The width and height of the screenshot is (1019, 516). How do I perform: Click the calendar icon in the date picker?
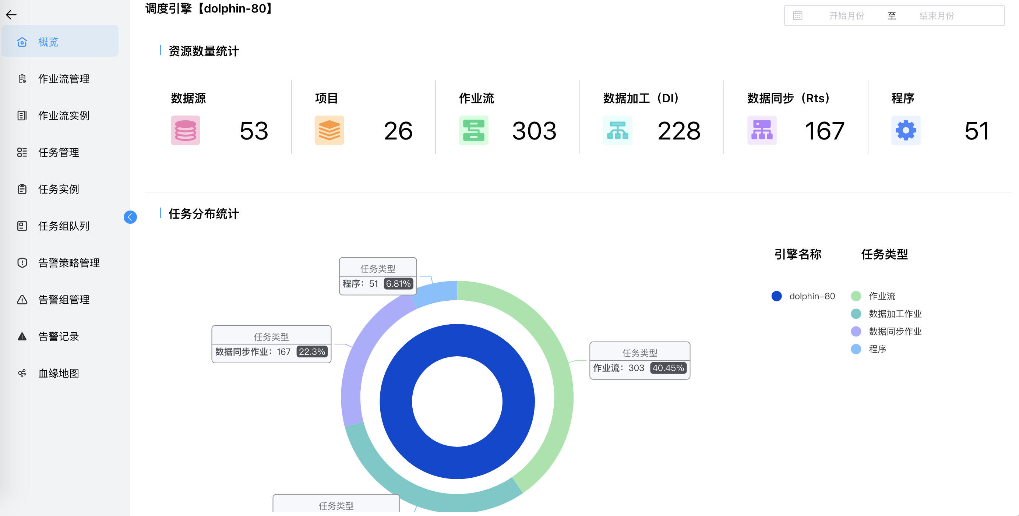click(797, 16)
